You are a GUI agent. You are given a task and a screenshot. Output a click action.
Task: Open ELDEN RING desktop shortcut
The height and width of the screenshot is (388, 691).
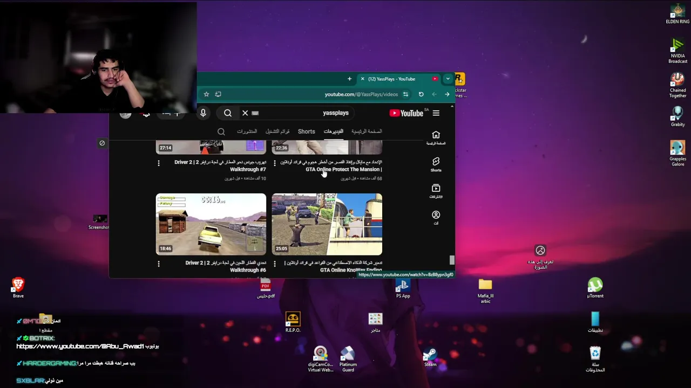(x=678, y=15)
